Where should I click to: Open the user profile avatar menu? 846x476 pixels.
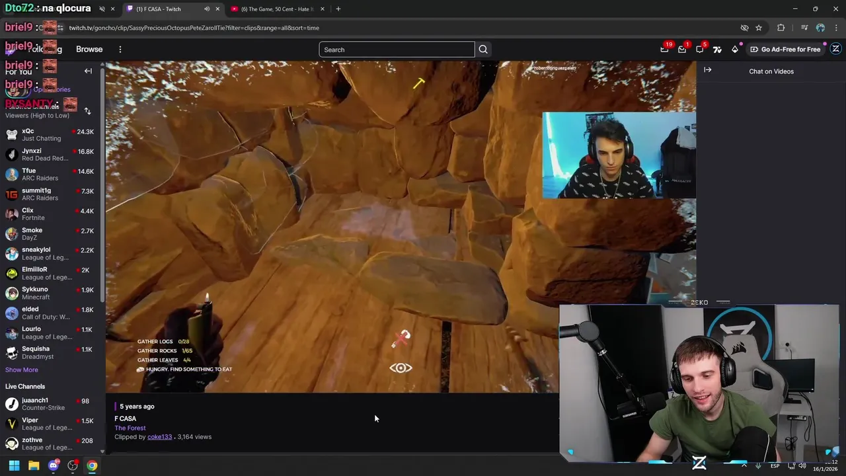coord(835,49)
